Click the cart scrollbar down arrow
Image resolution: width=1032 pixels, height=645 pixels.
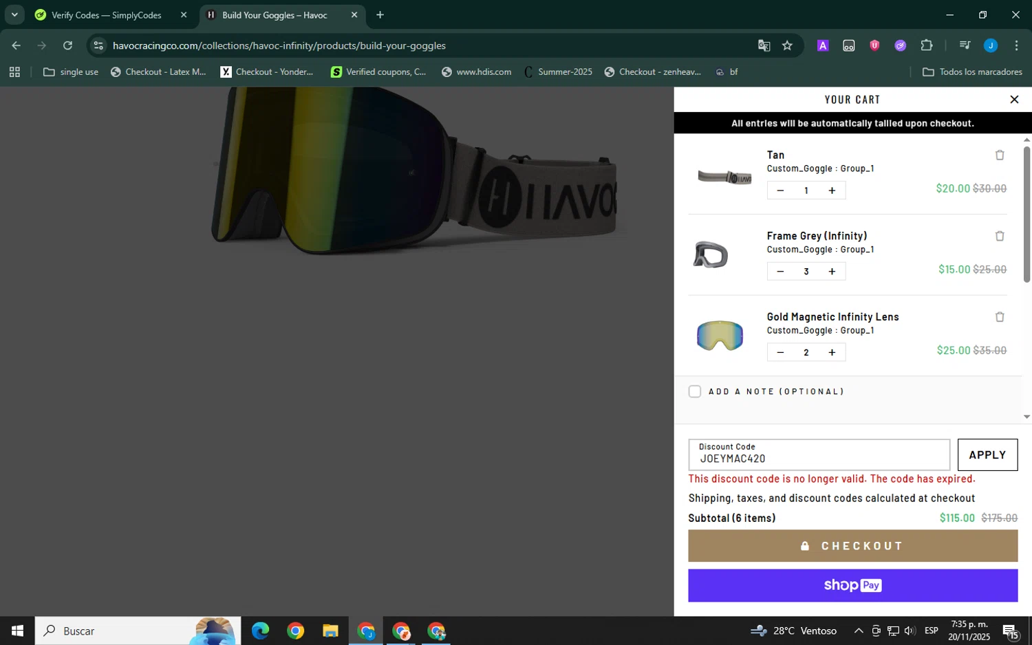pyautogui.click(x=1026, y=417)
